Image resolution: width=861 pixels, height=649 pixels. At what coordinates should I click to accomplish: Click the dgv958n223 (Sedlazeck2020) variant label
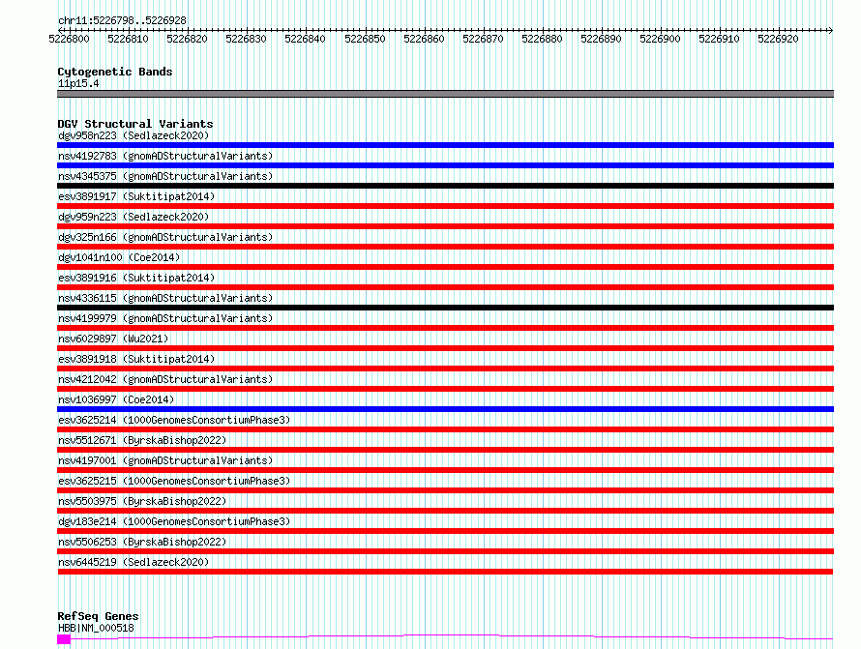[134, 135]
